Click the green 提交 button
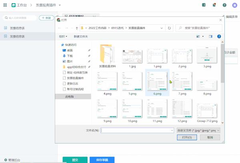This screenshot has height=163, width=240. click(x=75, y=160)
